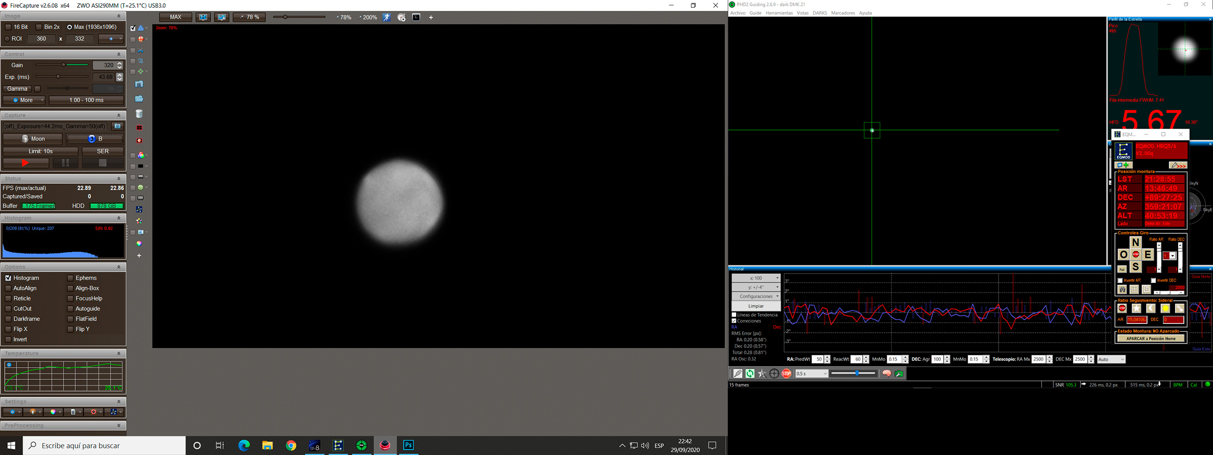Click PHD2 loop exposures icon
The height and width of the screenshot is (455, 1213).
click(x=750, y=374)
